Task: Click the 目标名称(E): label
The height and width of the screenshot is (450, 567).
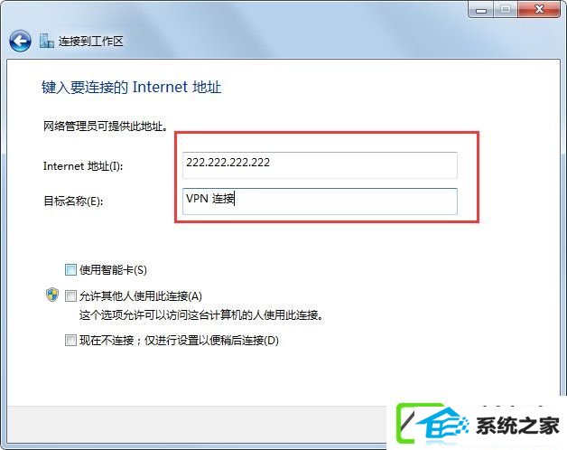Action: pyautogui.click(x=73, y=201)
